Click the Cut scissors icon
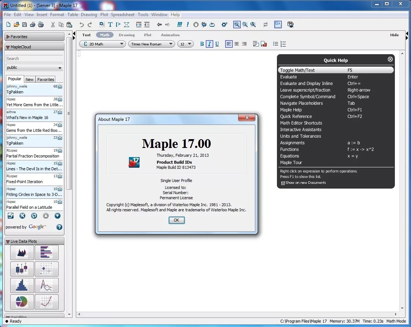 coord(53,25)
